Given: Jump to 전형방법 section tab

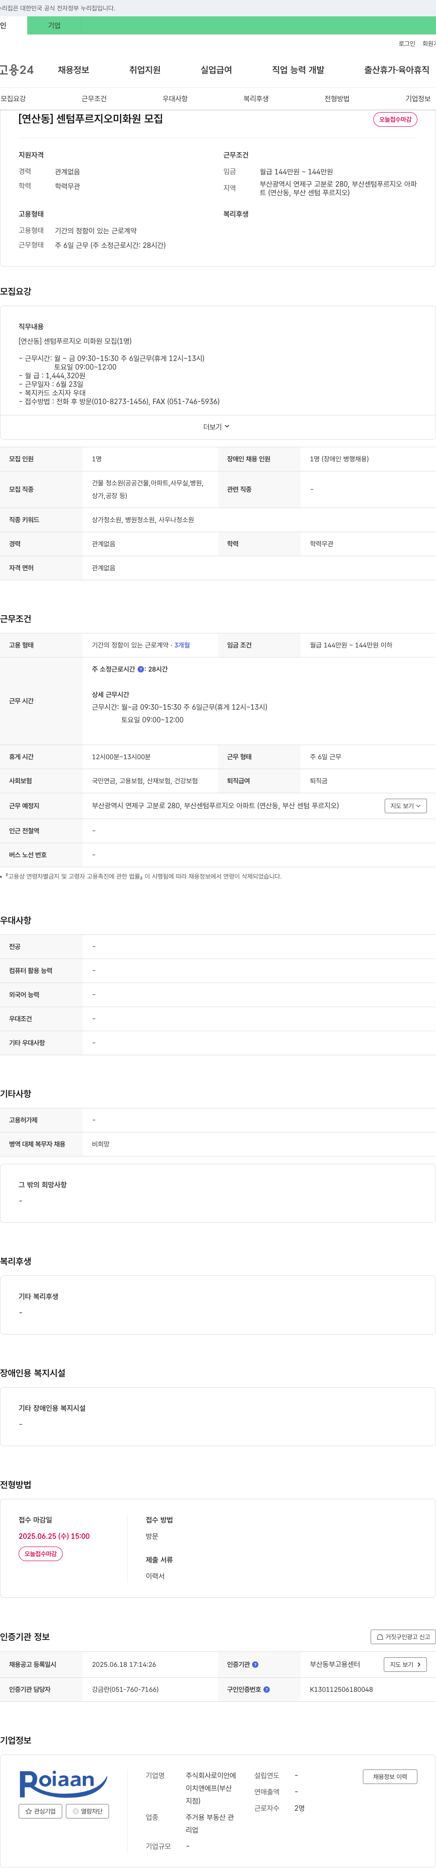Looking at the screenshot, I should pos(337,99).
